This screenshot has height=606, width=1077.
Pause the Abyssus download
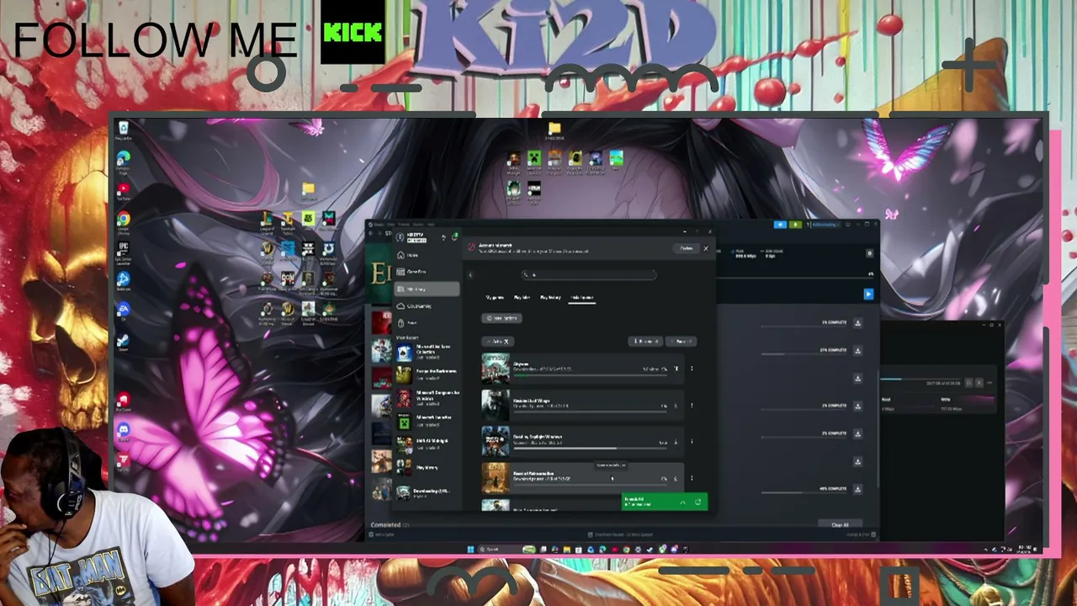point(675,369)
